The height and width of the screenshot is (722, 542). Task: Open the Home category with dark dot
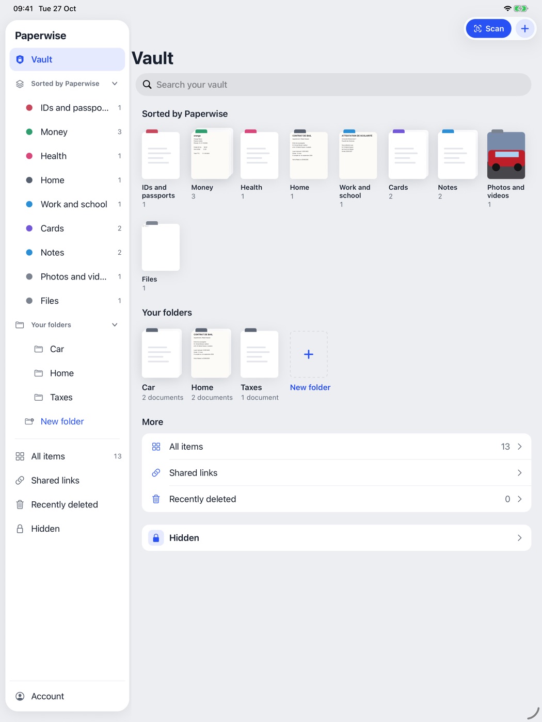click(68, 180)
